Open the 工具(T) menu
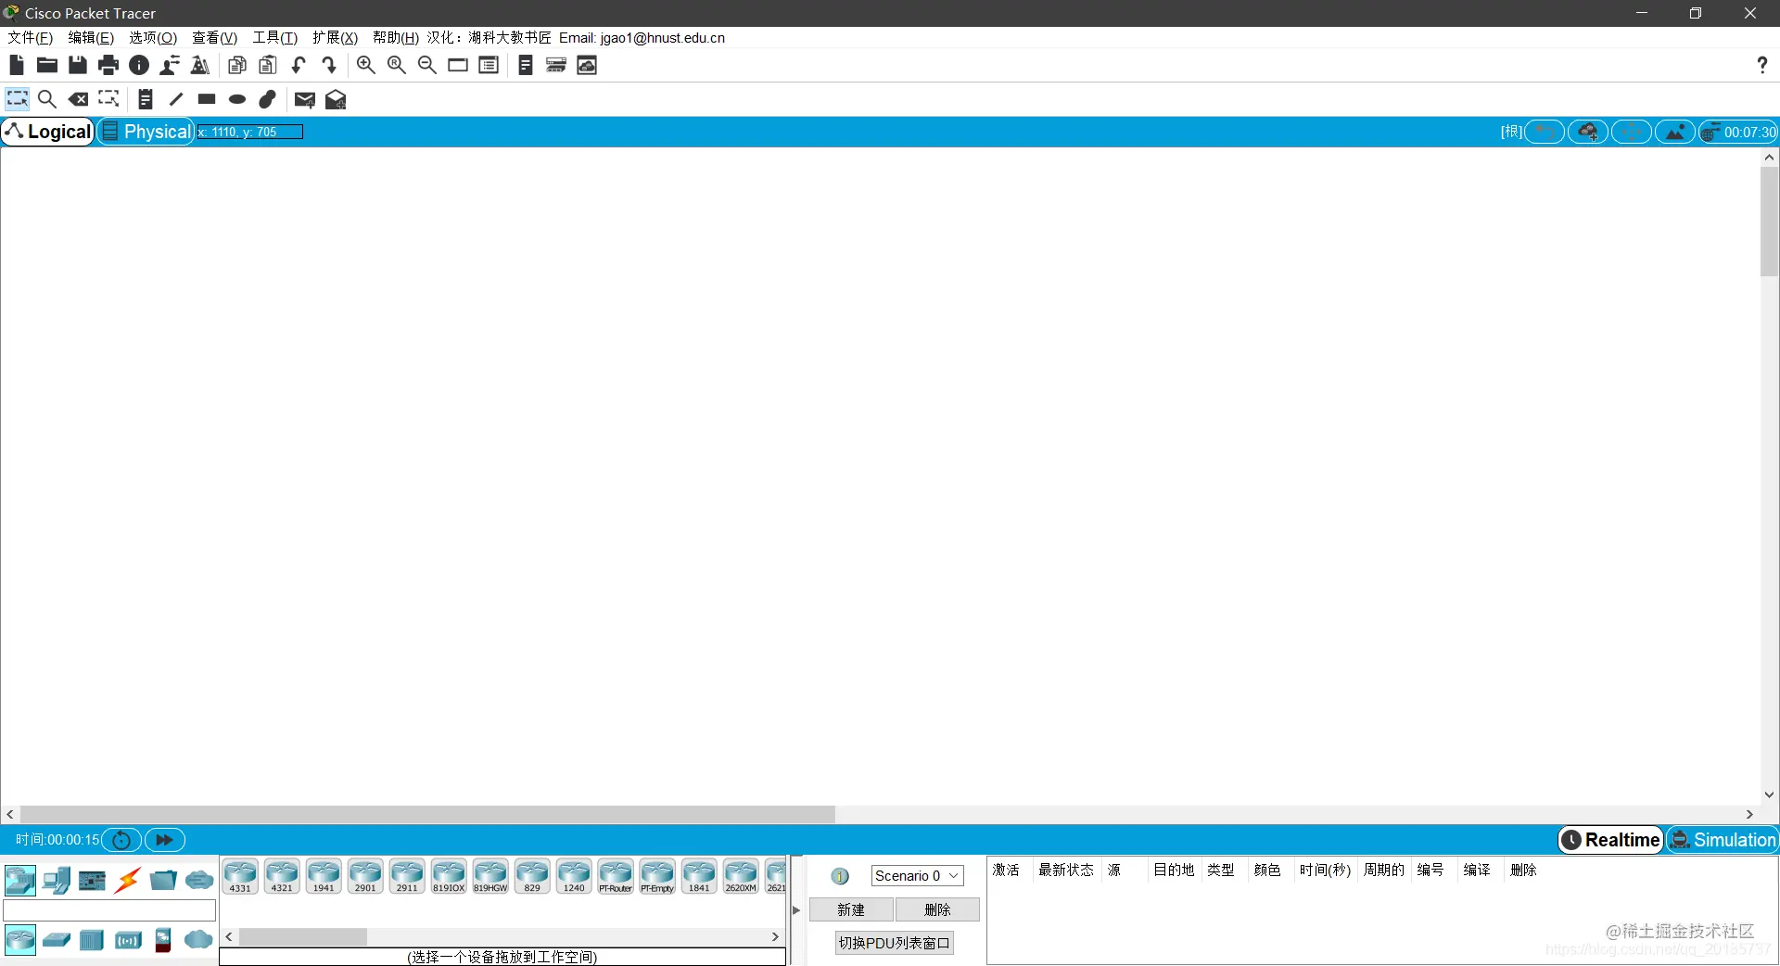The width and height of the screenshot is (1780, 966). click(x=275, y=38)
